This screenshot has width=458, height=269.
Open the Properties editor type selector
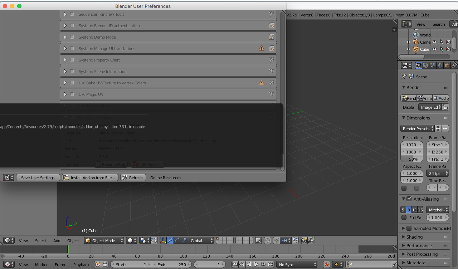[x=406, y=65]
